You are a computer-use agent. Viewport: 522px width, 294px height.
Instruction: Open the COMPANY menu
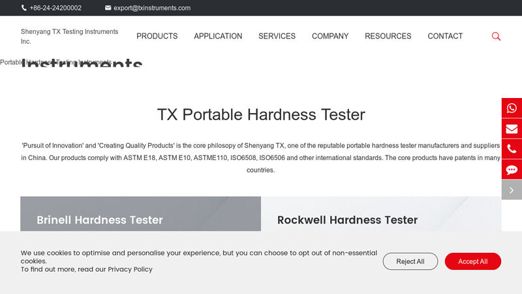[330, 36]
